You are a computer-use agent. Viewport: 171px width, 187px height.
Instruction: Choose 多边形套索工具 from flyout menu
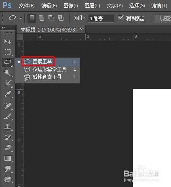[x=47, y=69]
